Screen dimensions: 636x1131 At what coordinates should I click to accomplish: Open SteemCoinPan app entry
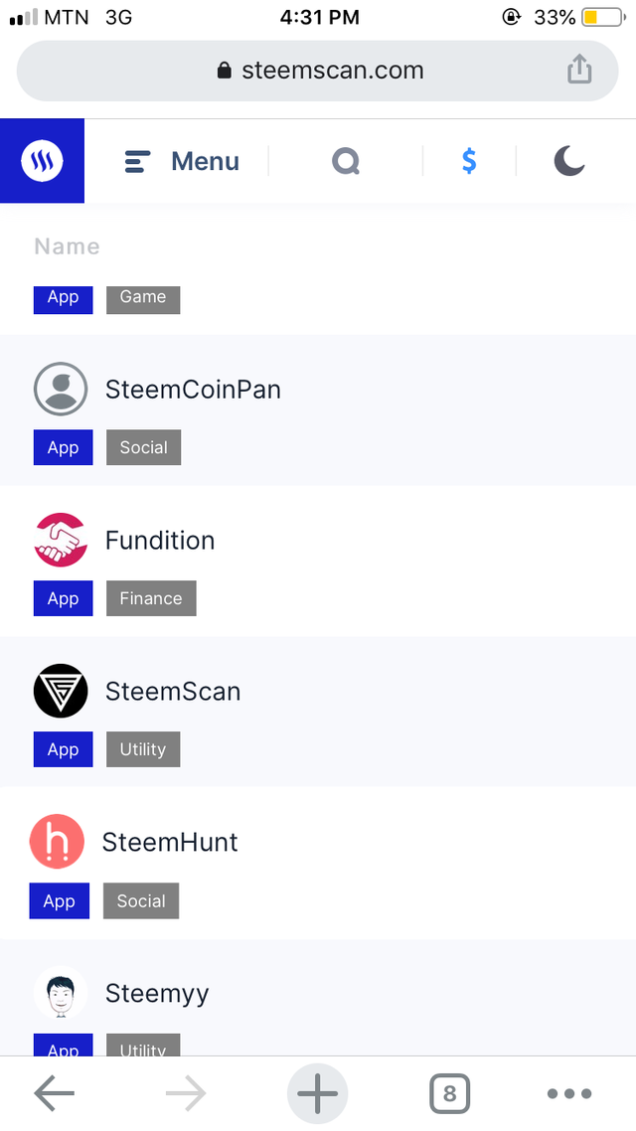tap(193, 390)
